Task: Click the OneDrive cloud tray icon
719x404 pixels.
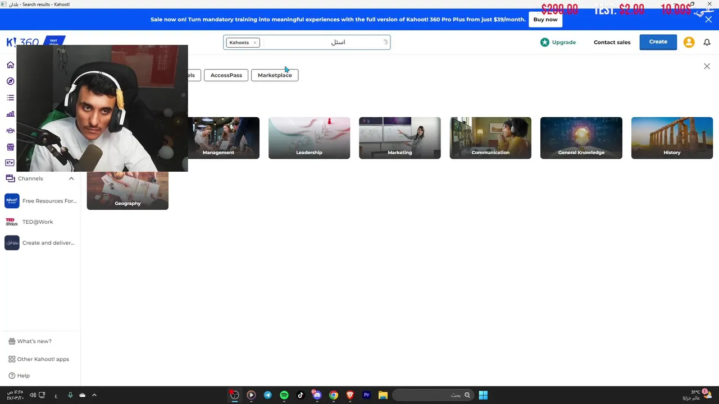Action: 83,395
